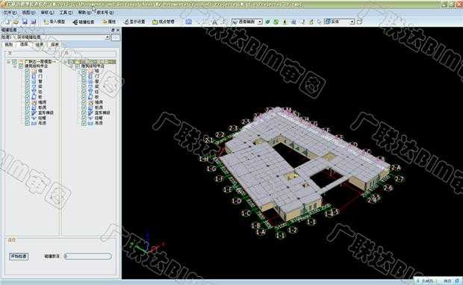Run 碰撞检查 collision check from toolbar
Viewport: 463px width, 285px height.
(84, 22)
